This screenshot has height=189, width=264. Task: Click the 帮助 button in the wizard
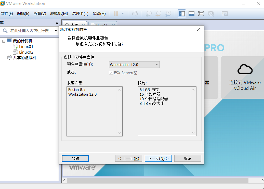click(x=75, y=158)
